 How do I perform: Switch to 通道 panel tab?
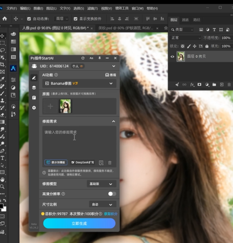pos(185,20)
